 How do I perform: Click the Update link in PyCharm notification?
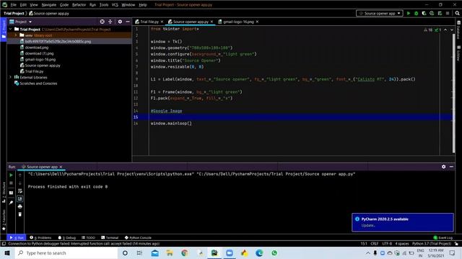368,225
